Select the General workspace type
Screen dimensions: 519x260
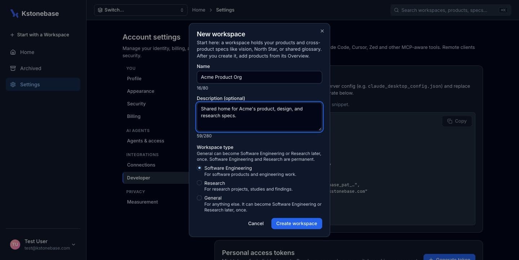click(199, 198)
